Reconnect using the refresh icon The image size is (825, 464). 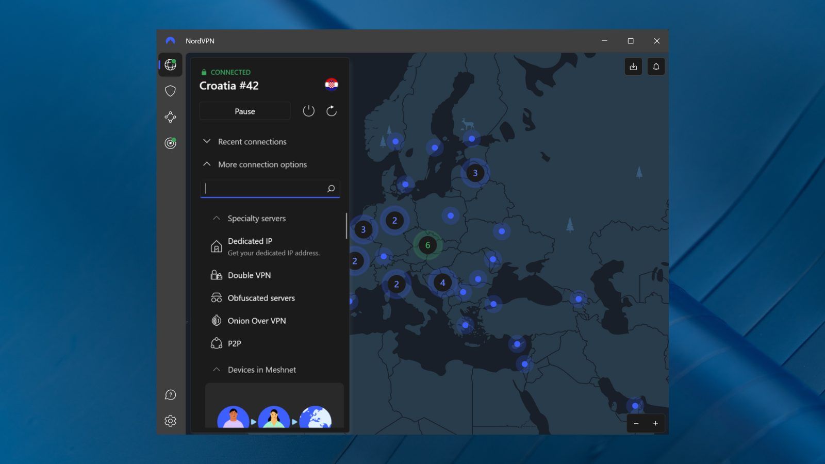click(x=332, y=111)
